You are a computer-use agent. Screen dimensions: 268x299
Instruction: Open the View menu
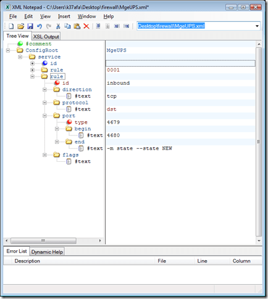coord(45,16)
